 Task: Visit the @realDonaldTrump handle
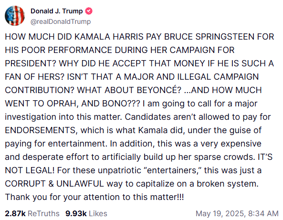61,21
